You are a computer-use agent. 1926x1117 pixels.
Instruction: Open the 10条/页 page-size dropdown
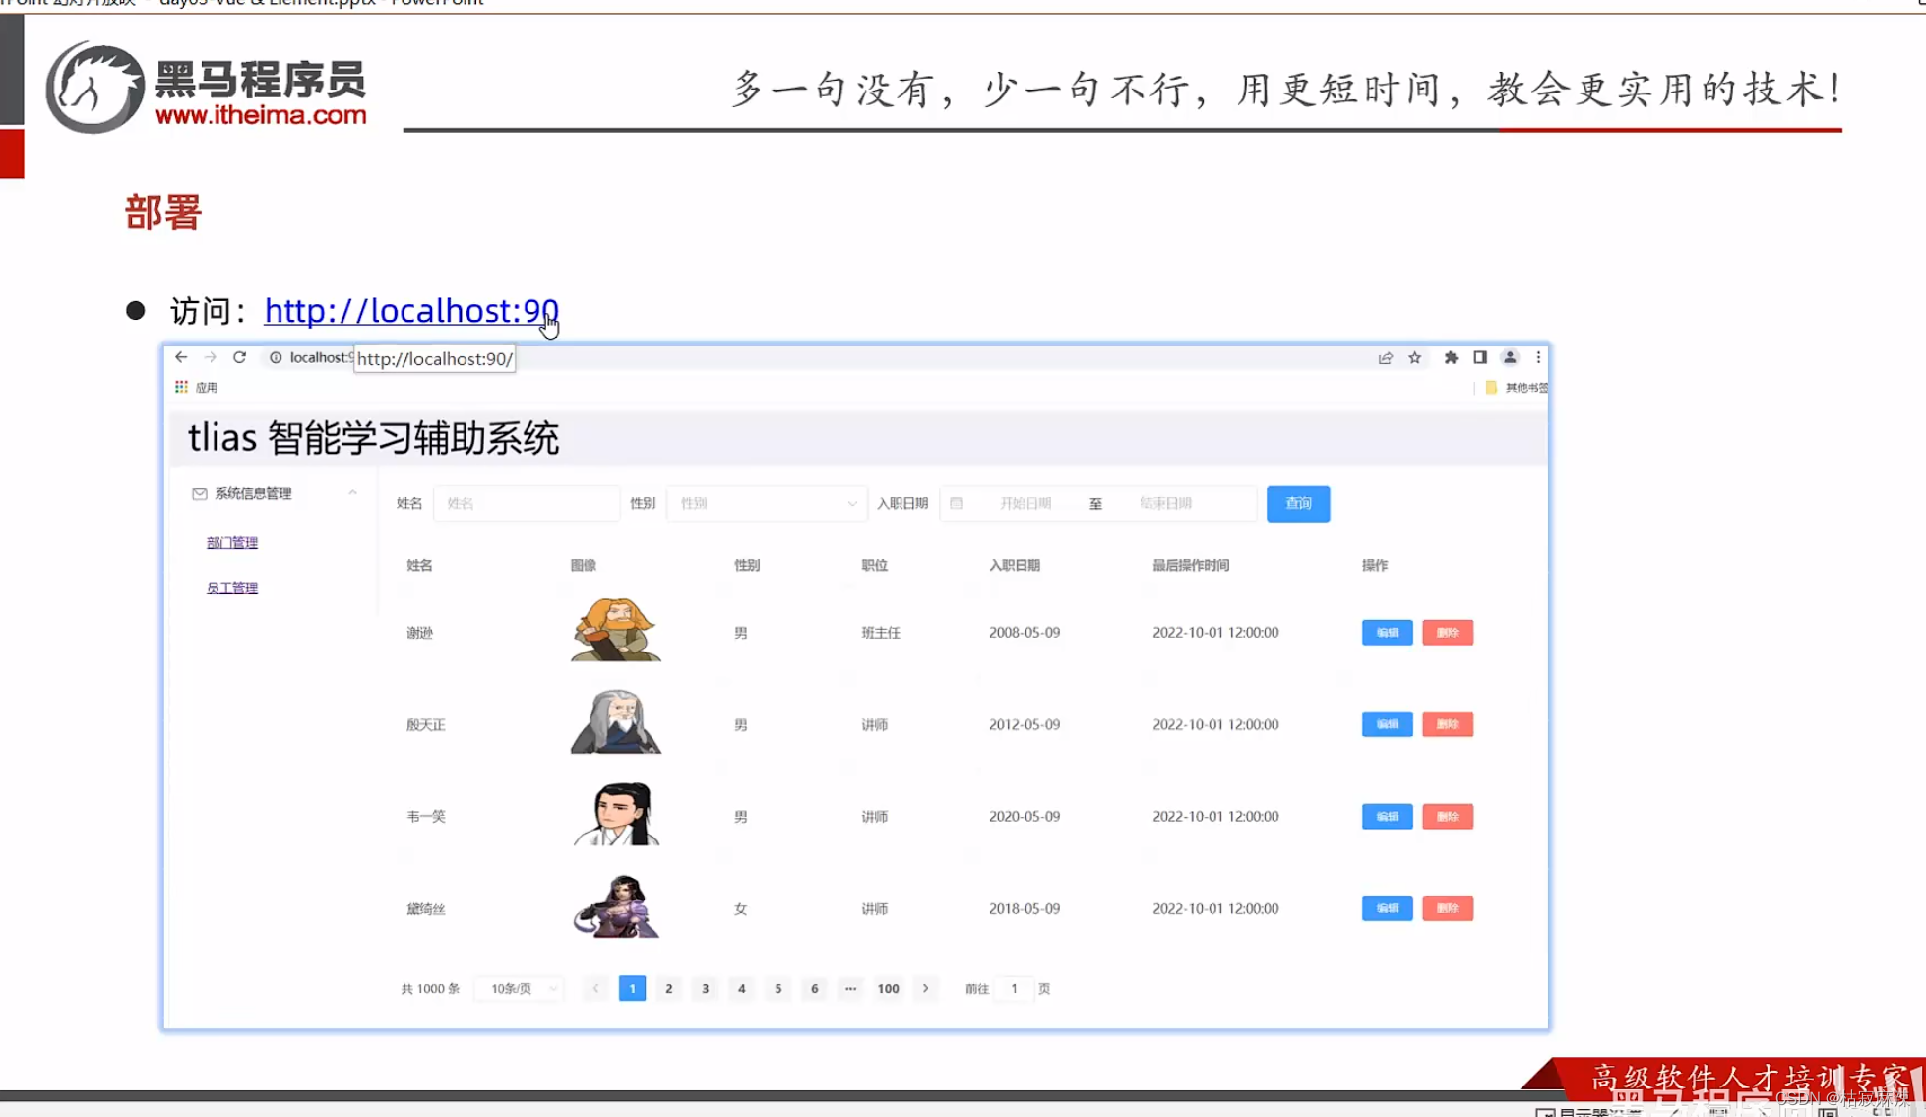(x=519, y=988)
